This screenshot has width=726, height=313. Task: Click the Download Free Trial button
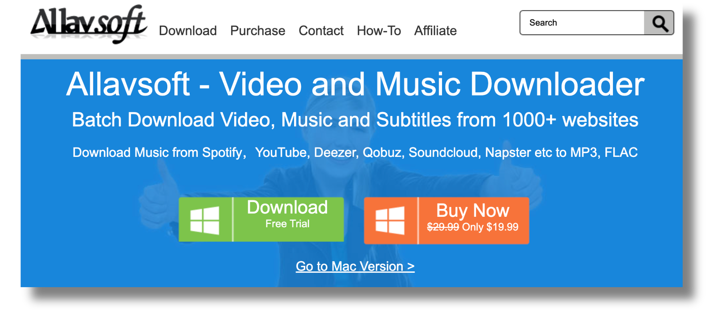[261, 219]
